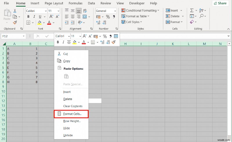
Task: Open the Name Box dropdown arrow
Action: coord(24,36)
